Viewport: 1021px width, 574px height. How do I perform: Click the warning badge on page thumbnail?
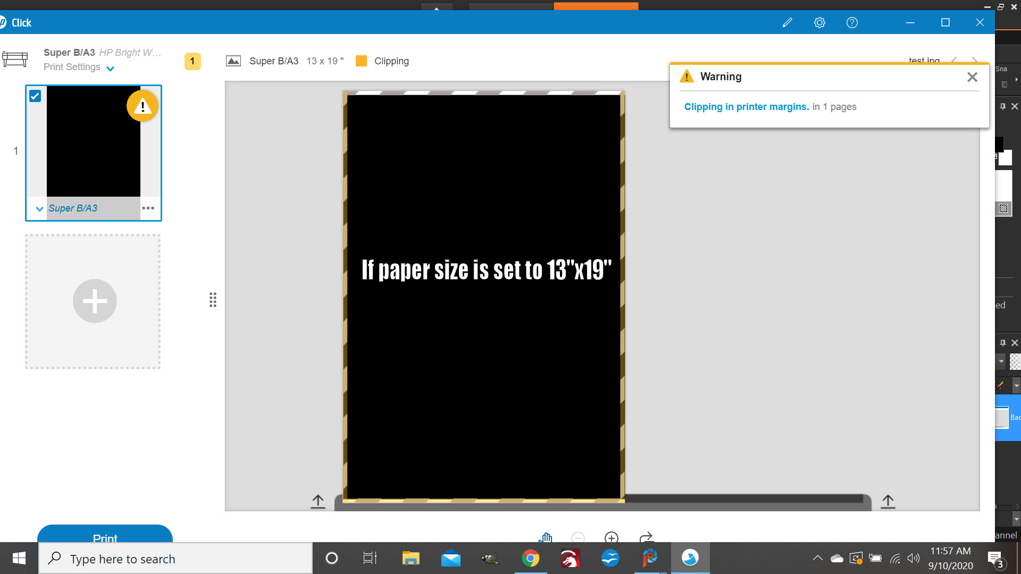pyautogui.click(x=141, y=105)
